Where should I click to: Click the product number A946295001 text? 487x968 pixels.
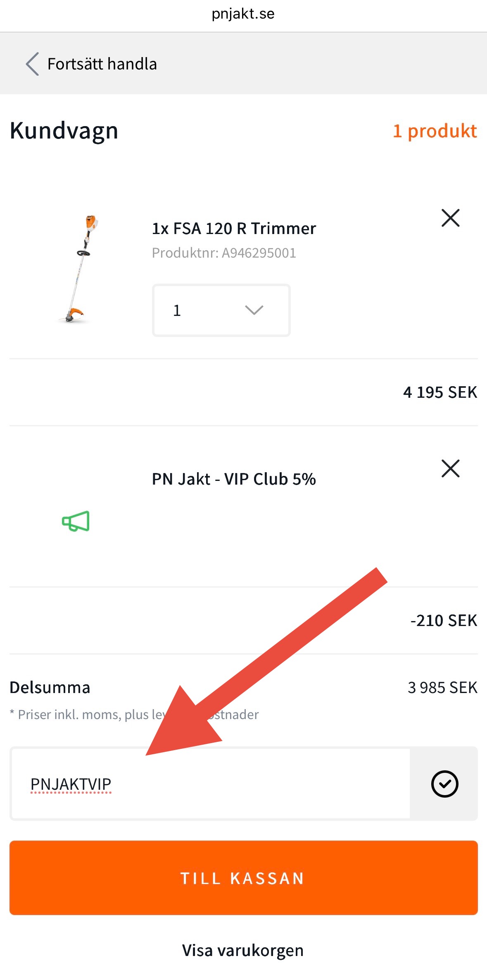[x=224, y=253]
